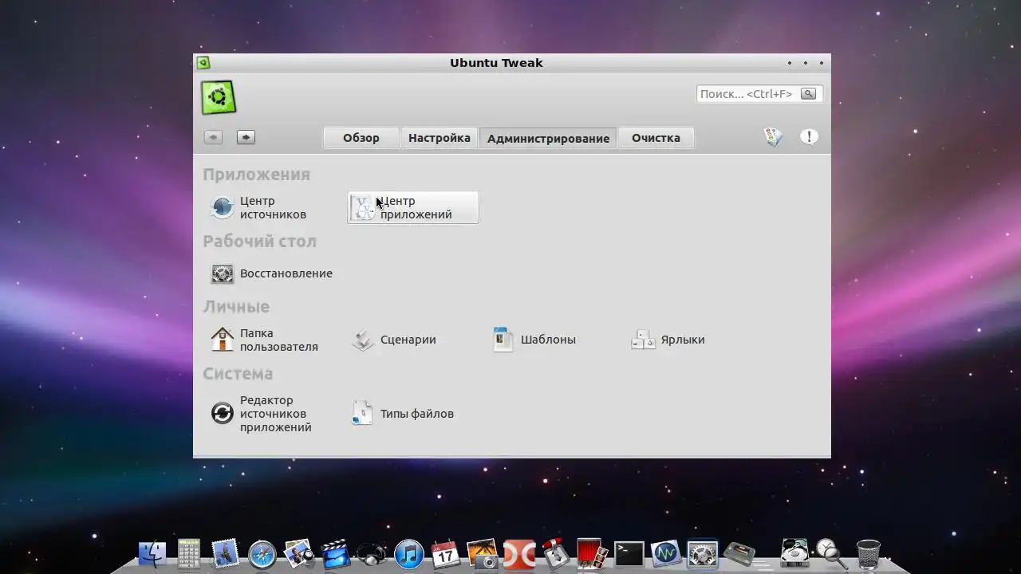
Task: Click the search magnifier button
Action: click(x=809, y=94)
